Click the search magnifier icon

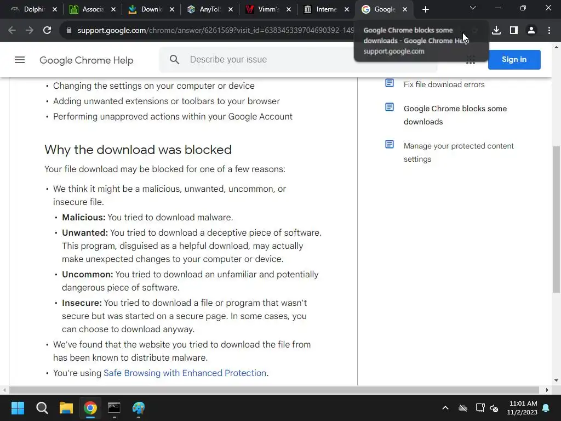174,59
